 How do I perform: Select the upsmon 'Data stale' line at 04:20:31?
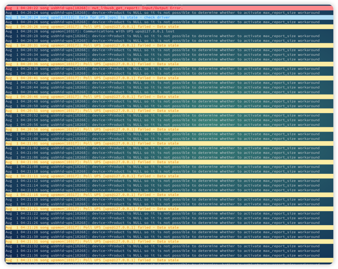click(x=169, y=46)
